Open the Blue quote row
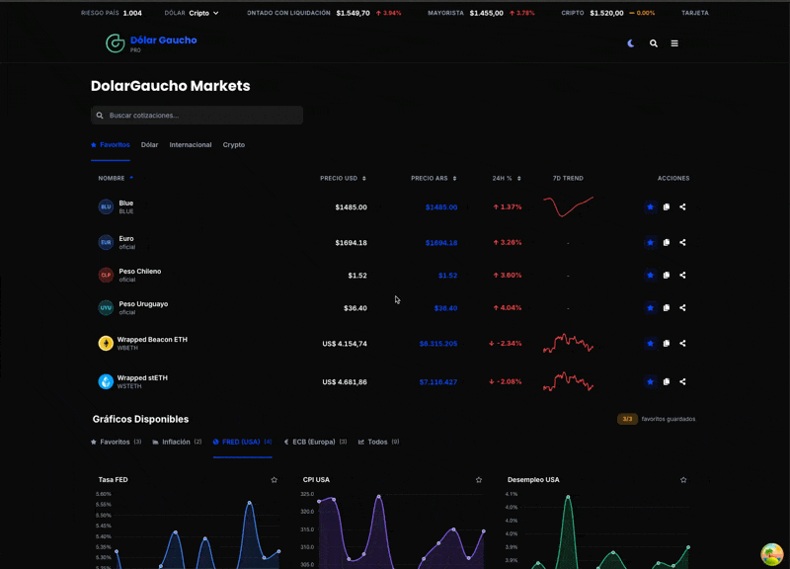Image resolution: width=790 pixels, height=569 pixels. pyautogui.click(x=126, y=206)
